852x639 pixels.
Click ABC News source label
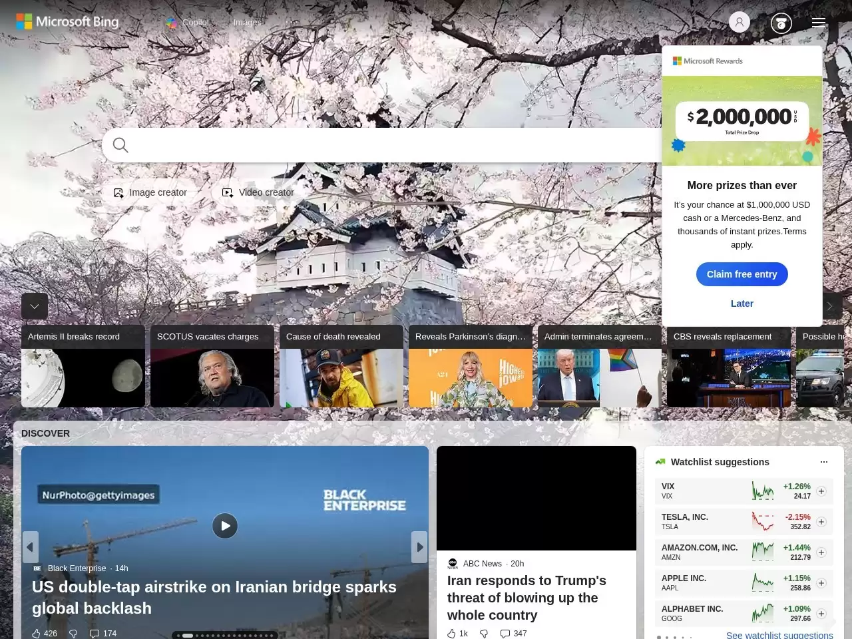(482, 564)
